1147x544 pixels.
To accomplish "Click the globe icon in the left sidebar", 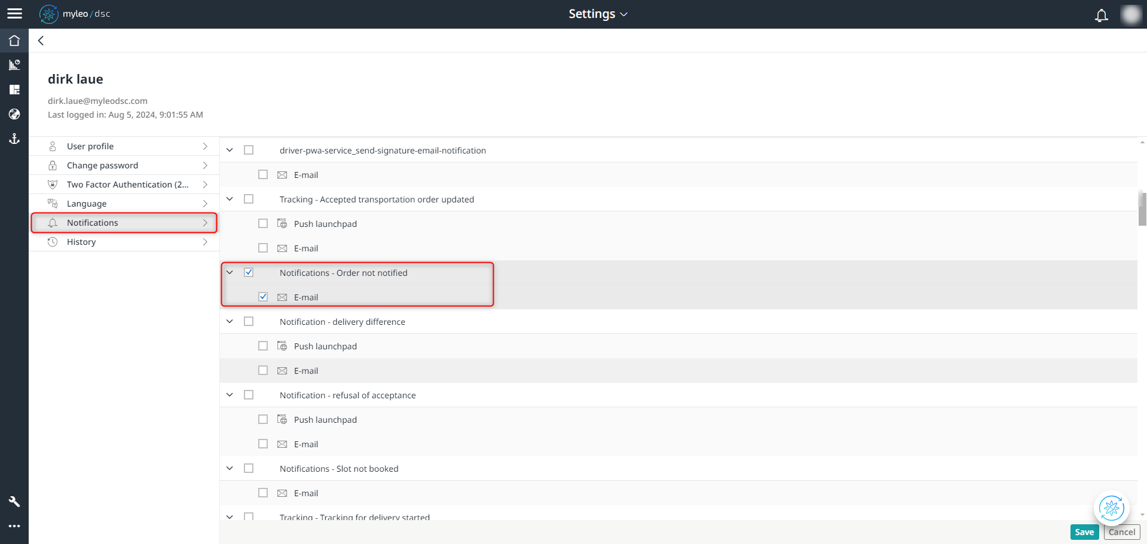I will (x=14, y=114).
